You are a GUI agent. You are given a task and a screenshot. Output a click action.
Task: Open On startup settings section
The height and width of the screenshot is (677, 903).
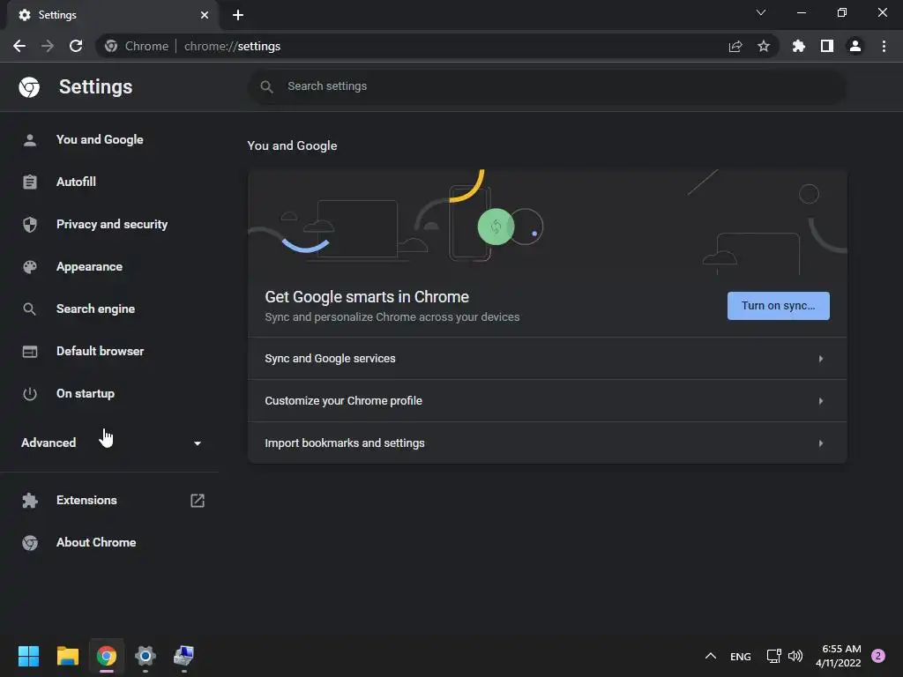[109, 394]
